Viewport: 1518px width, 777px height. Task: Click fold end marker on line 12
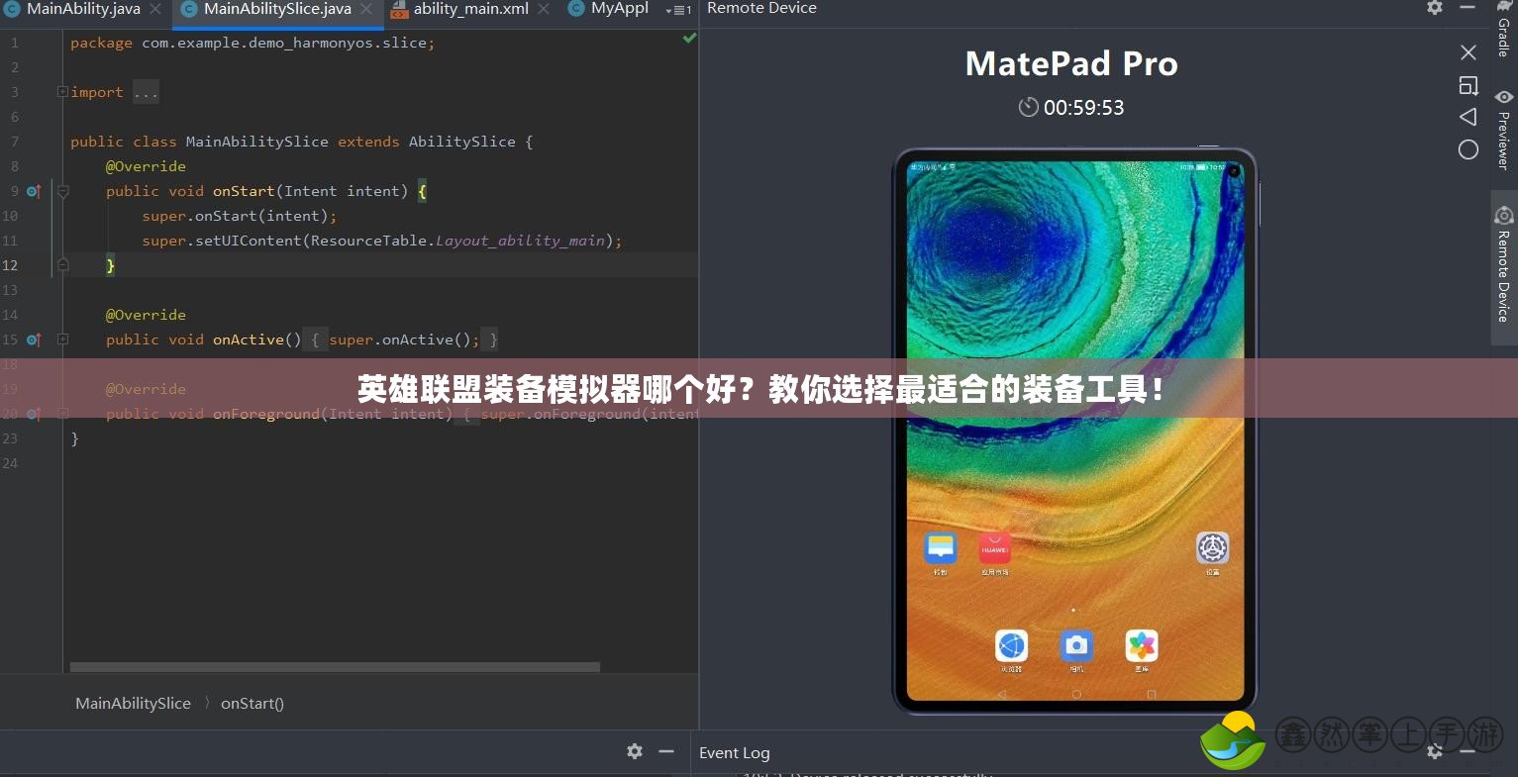coord(62,265)
